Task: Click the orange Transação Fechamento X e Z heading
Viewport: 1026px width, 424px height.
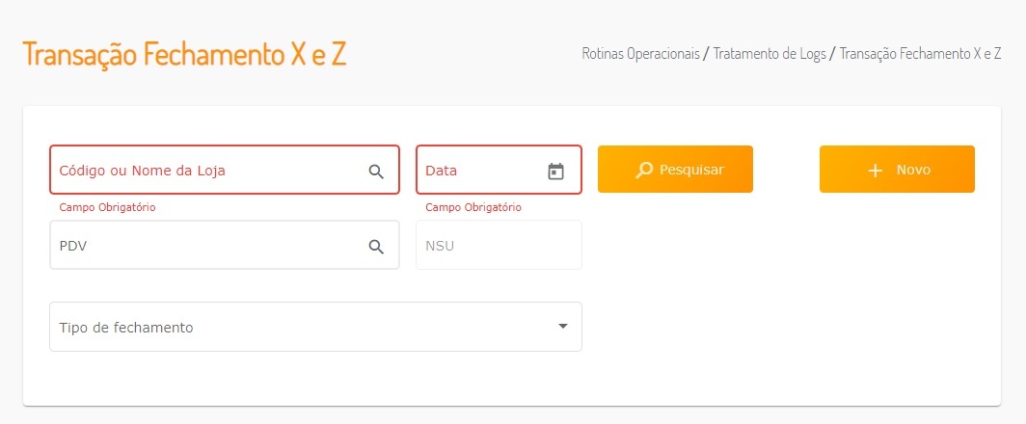Action: 184,54
